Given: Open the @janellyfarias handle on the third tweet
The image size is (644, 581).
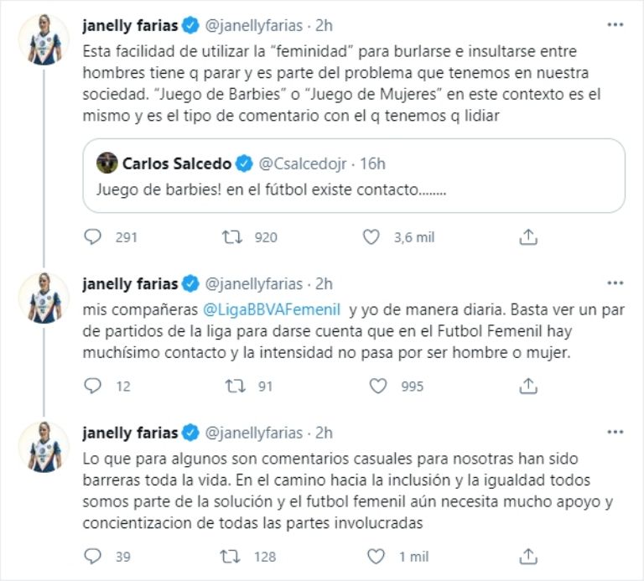Looking at the screenshot, I should tap(255, 433).
